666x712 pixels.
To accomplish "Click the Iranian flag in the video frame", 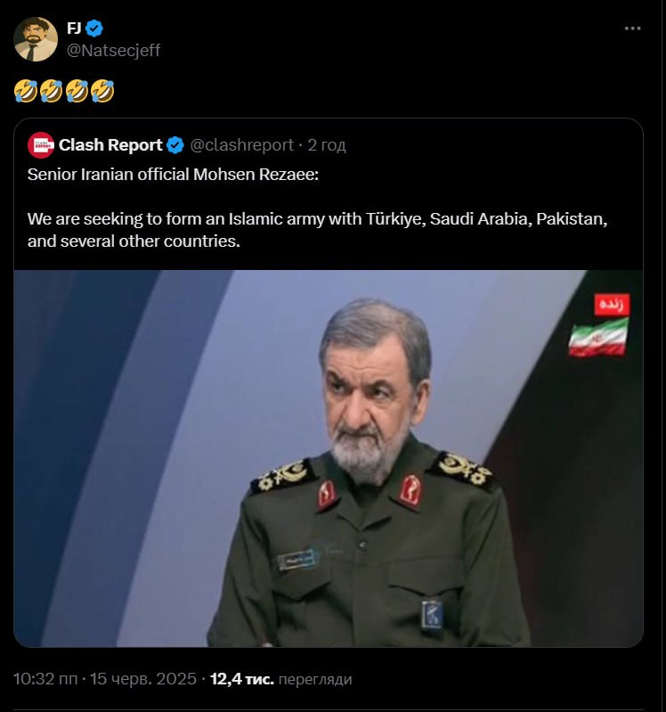I will pos(598,338).
